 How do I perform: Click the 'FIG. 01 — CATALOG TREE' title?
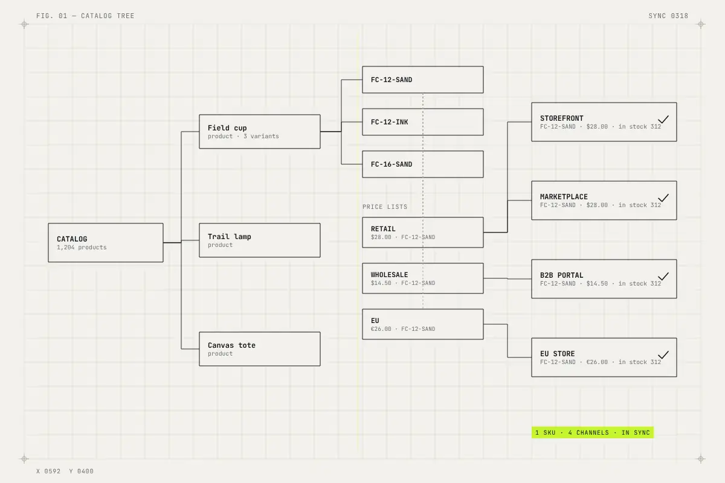click(x=85, y=16)
